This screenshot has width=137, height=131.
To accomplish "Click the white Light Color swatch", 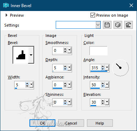I will pos(98,51).
